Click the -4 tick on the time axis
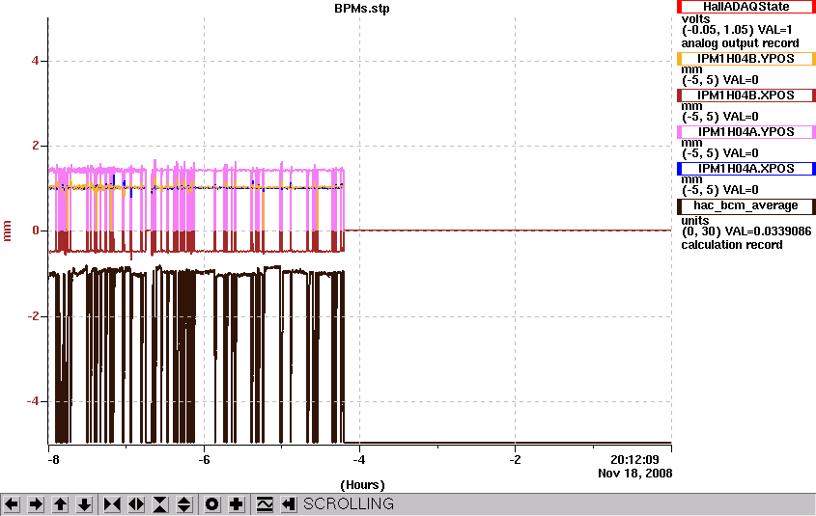 [359, 460]
